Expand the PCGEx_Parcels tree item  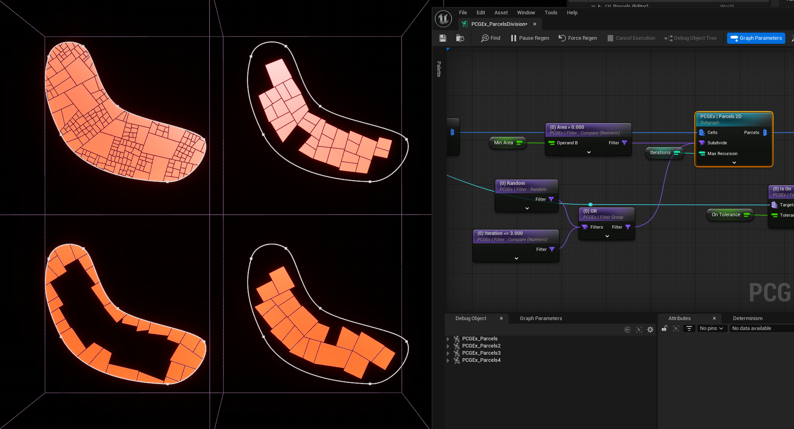click(448, 339)
